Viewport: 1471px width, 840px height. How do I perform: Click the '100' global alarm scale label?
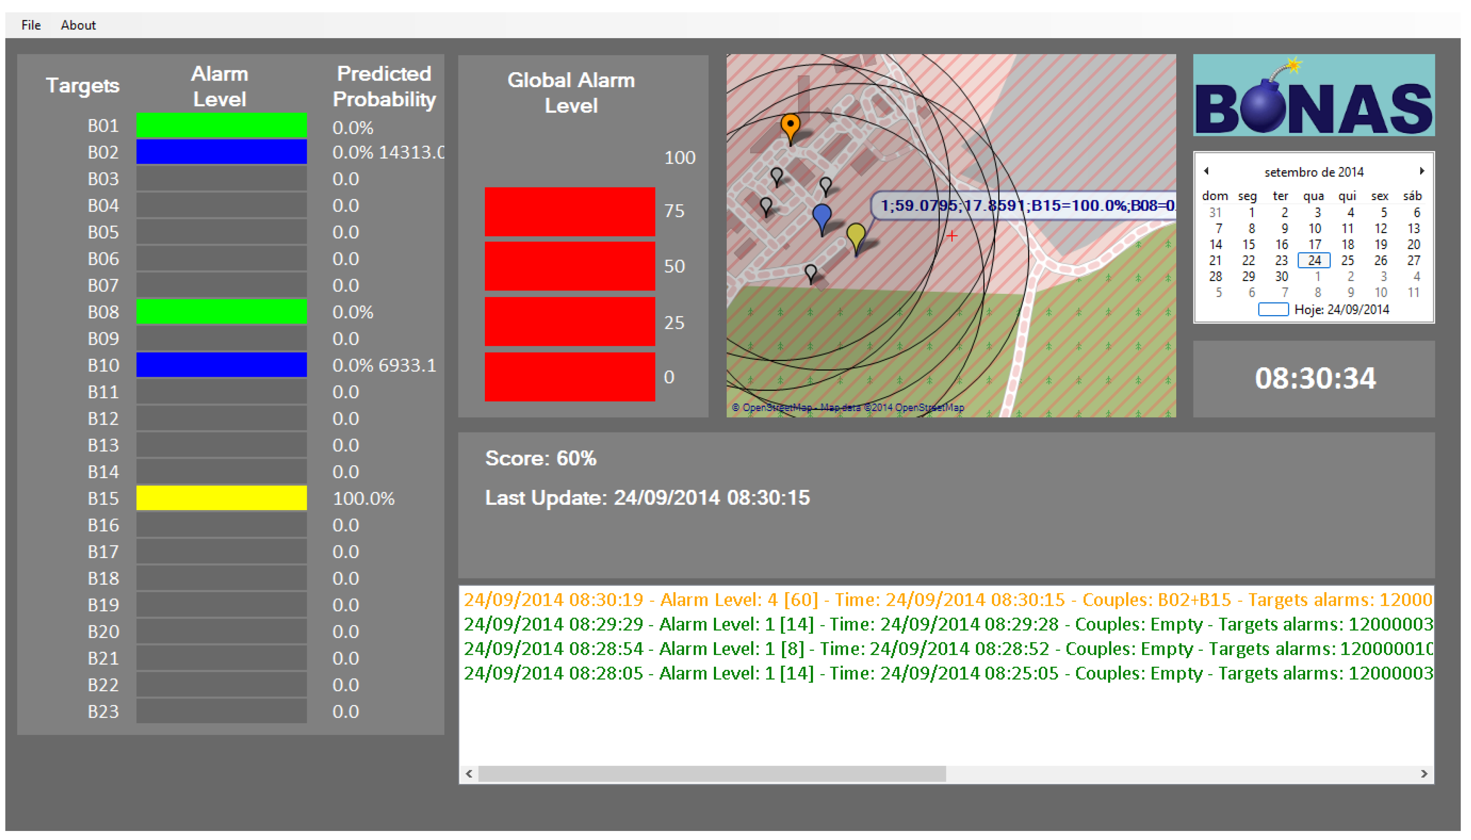pyautogui.click(x=679, y=158)
